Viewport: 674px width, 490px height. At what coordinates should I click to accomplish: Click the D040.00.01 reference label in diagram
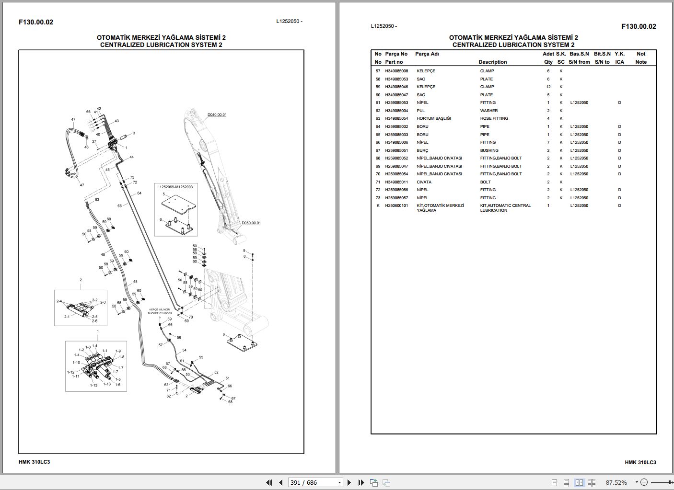click(x=217, y=115)
